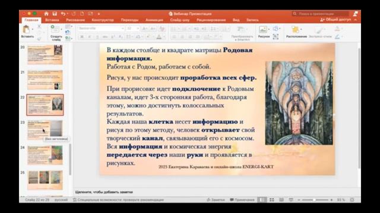This screenshot has height=213, width=380.
Task: Select slide 24 thumbnail
Action: click(45, 155)
